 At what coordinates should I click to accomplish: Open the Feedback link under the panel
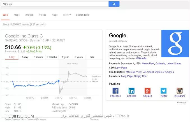(x=182, y=102)
